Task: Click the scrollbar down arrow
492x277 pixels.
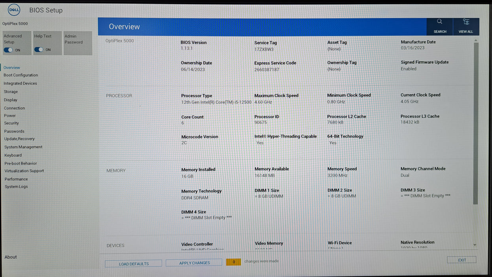Action: point(475,245)
